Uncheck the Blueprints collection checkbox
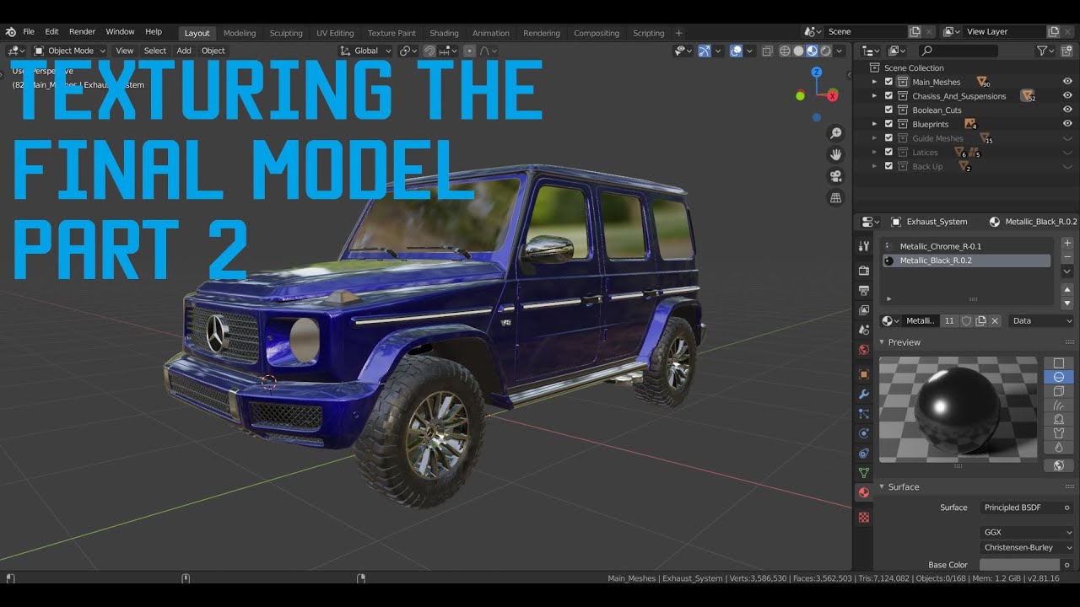The height and width of the screenshot is (607, 1080). pyautogui.click(x=888, y=124)
